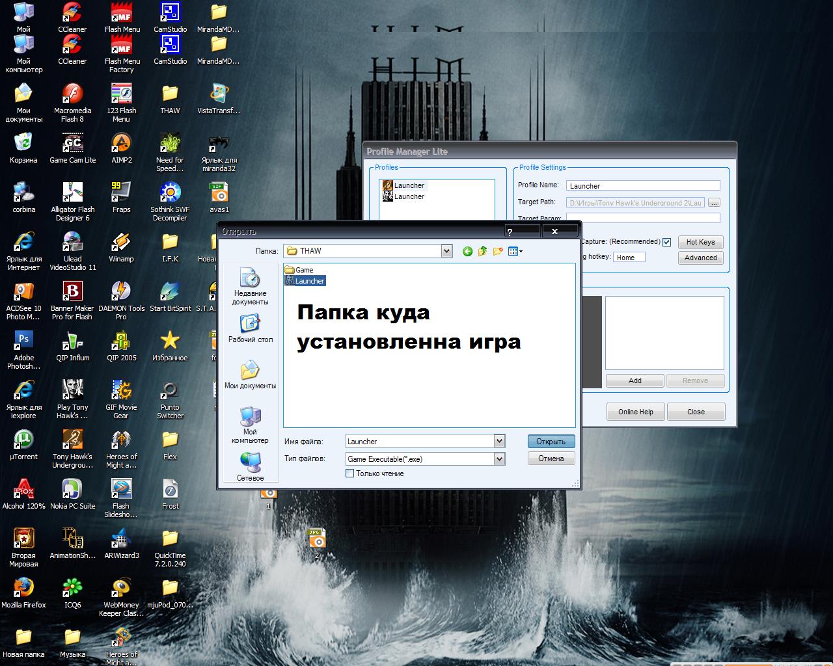Open Сетевое in places bar
This screenshot has width=833, height=666.
point(250,466)
